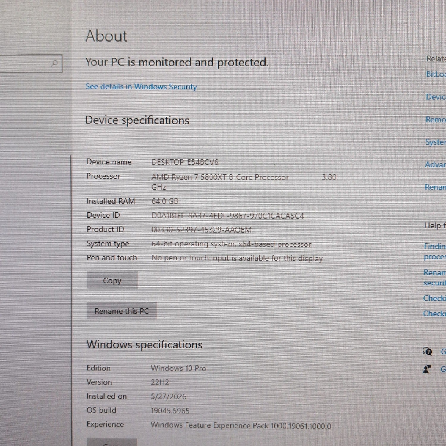Click the search magnifier icon
The width and height of the screenshot is (446, 446).
pyautogui.click(x=54, y=63)
